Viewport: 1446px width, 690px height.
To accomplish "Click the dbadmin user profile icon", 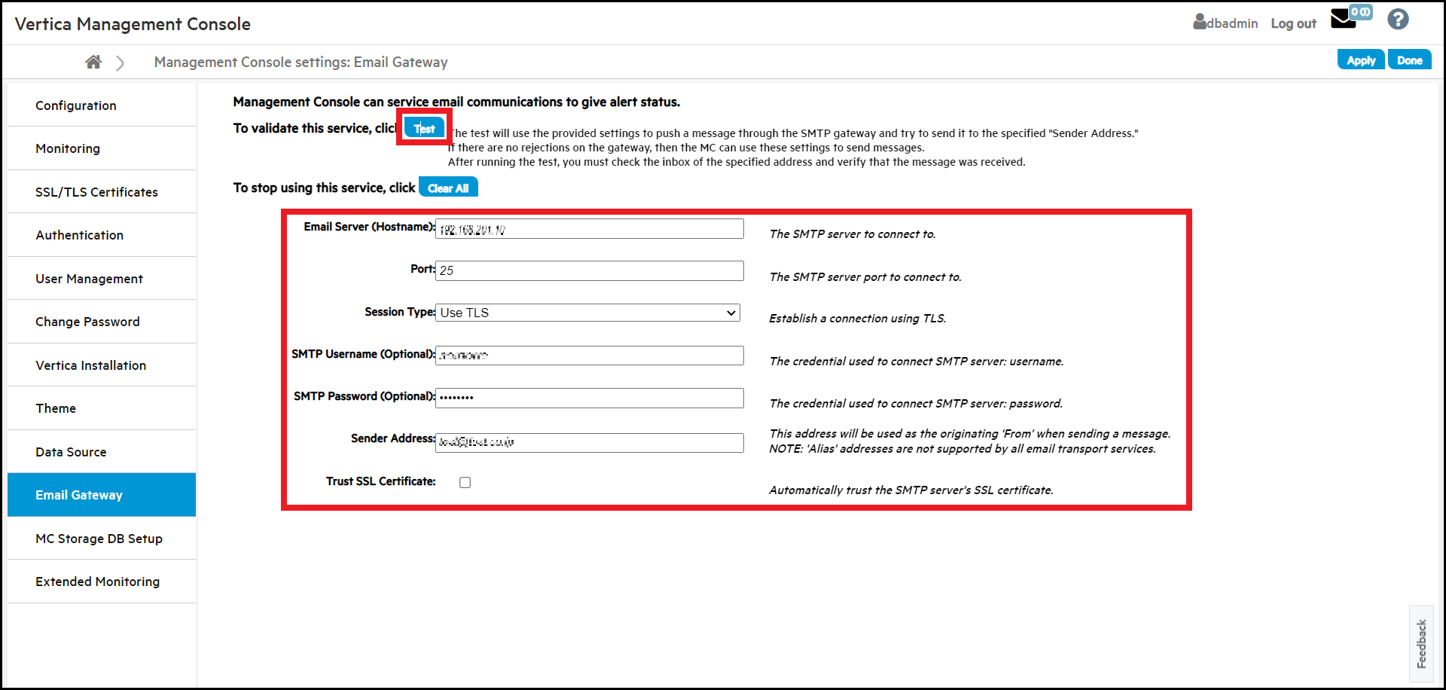I will coord(1200,22).
